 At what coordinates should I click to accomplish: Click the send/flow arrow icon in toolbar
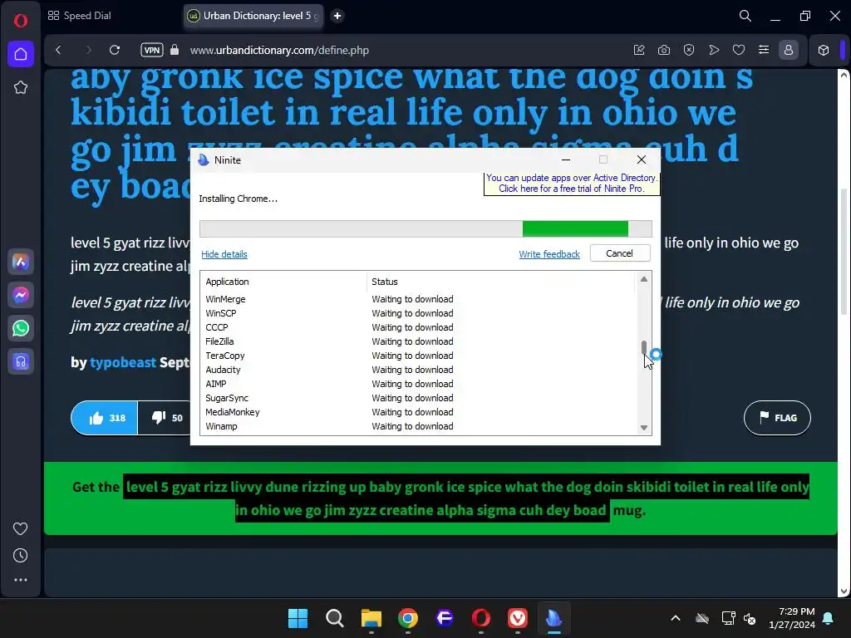(x=714, y=50)
